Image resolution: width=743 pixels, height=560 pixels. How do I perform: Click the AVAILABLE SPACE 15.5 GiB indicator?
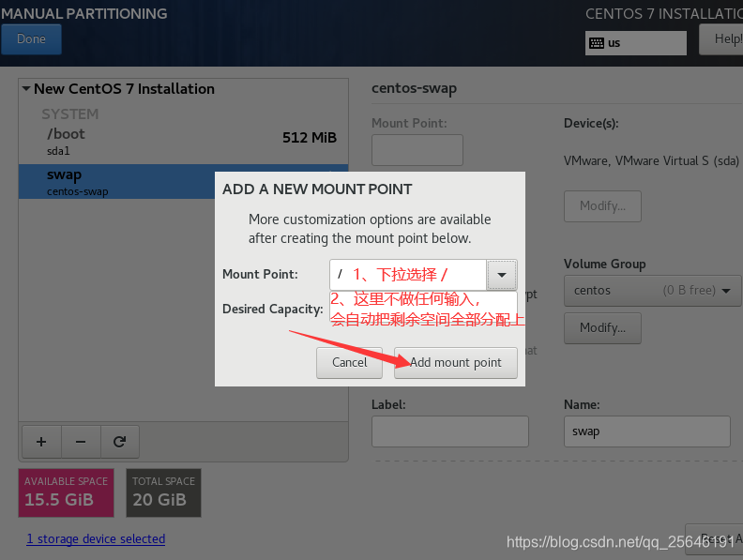coord(66,492)
